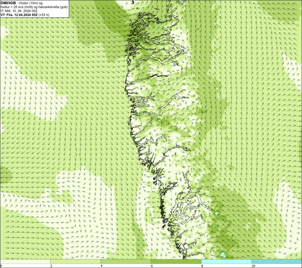Click the scale label '0'
Image resolution: width=302 pixels, height=268 pixels.
1,266
